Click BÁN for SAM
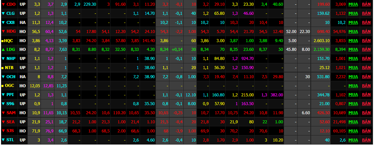The height and width of the screenshot is (155, 374). pyautogui.click(x=366, y=113)
